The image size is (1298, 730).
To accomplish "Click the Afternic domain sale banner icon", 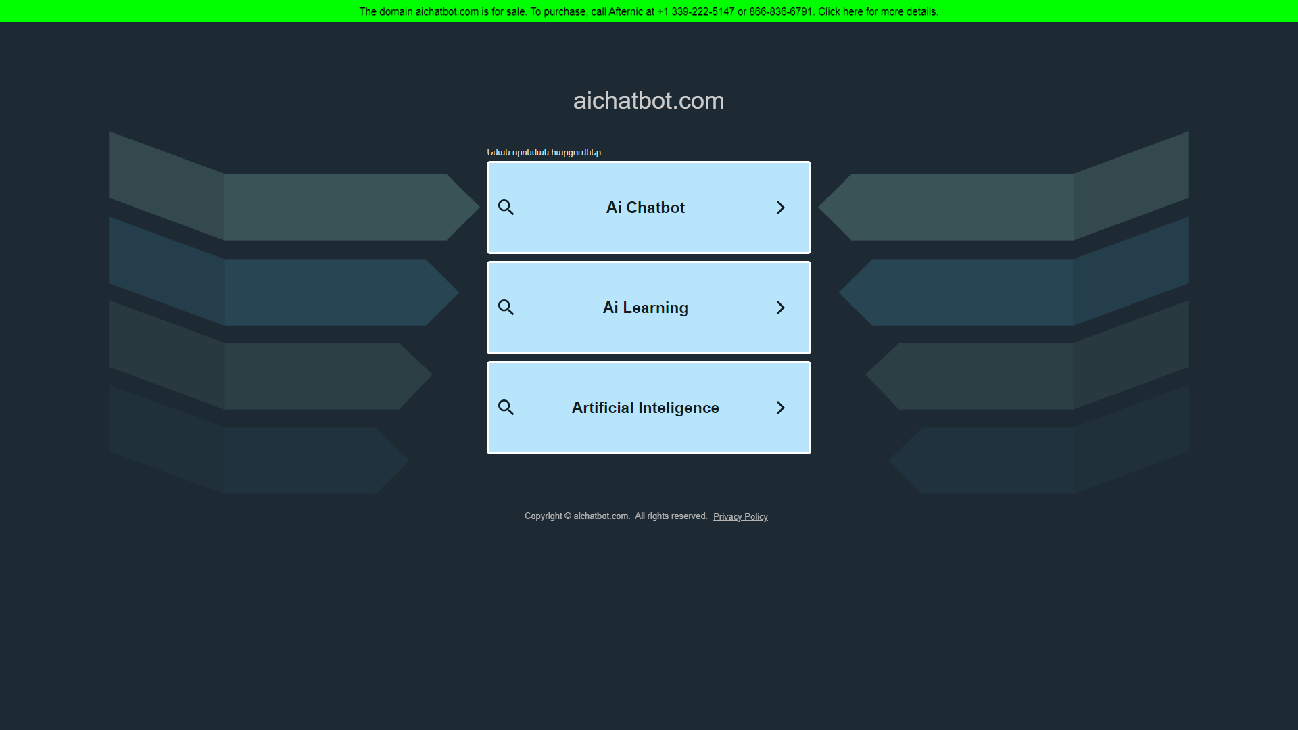I will point(649,11).
